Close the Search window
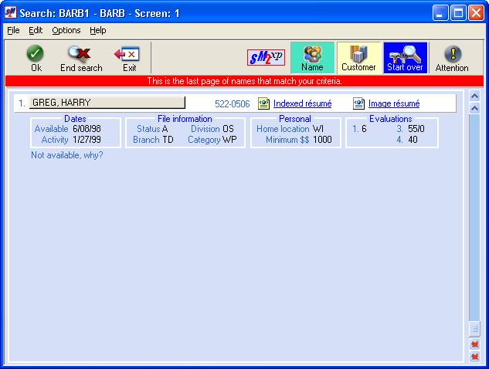The image size is (489, 369). tap(476, 13)
